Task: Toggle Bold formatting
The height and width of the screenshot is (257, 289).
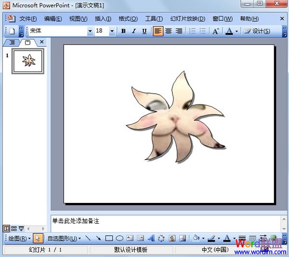Action: click(x=123, y=31)
